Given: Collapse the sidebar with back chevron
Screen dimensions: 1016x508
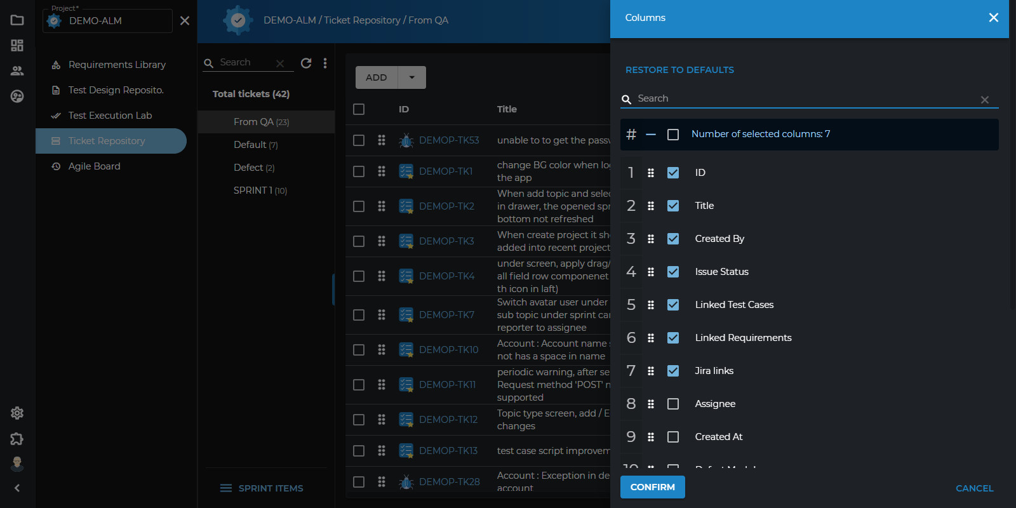Looking at the screenshot, I should click(17, 488).
